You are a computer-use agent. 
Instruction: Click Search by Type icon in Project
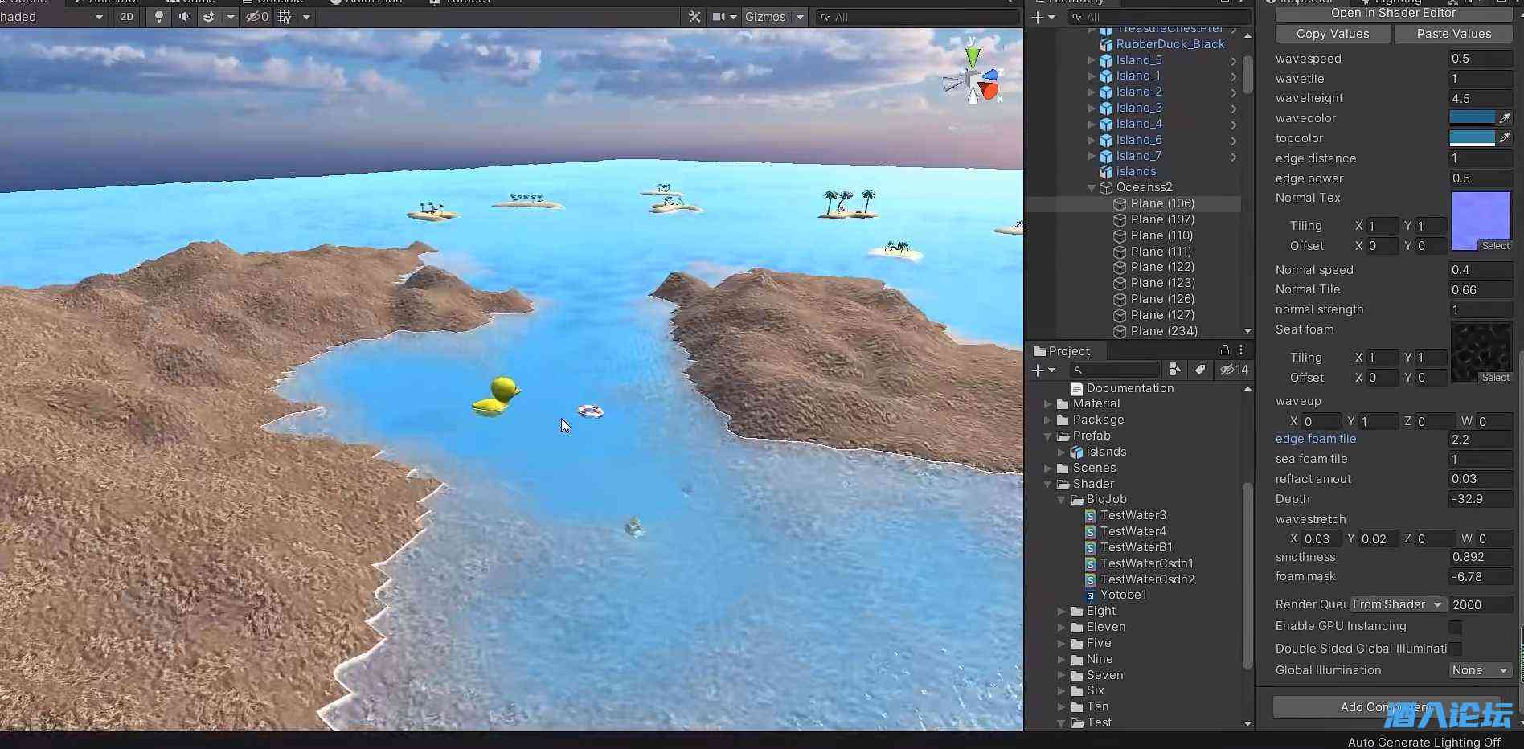(x=1174, y=370)
